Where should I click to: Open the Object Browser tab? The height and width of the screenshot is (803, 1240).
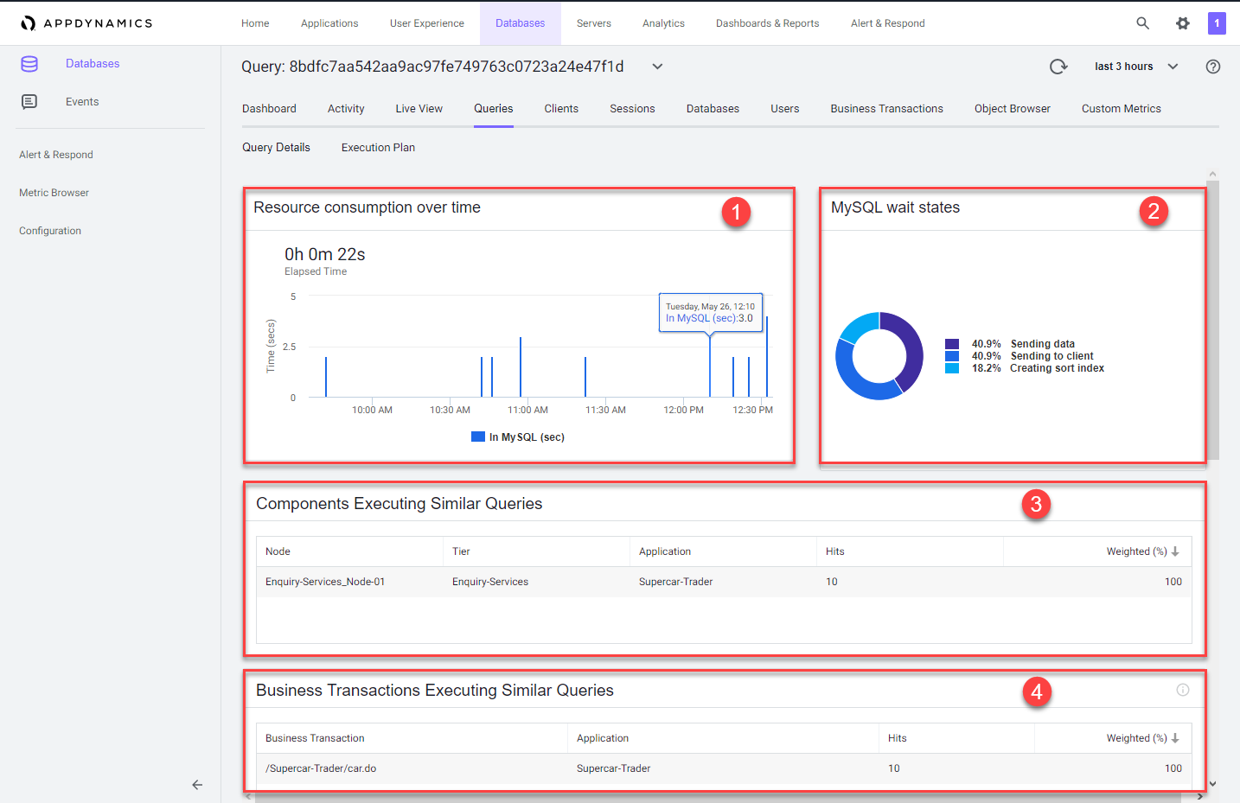1013,109
